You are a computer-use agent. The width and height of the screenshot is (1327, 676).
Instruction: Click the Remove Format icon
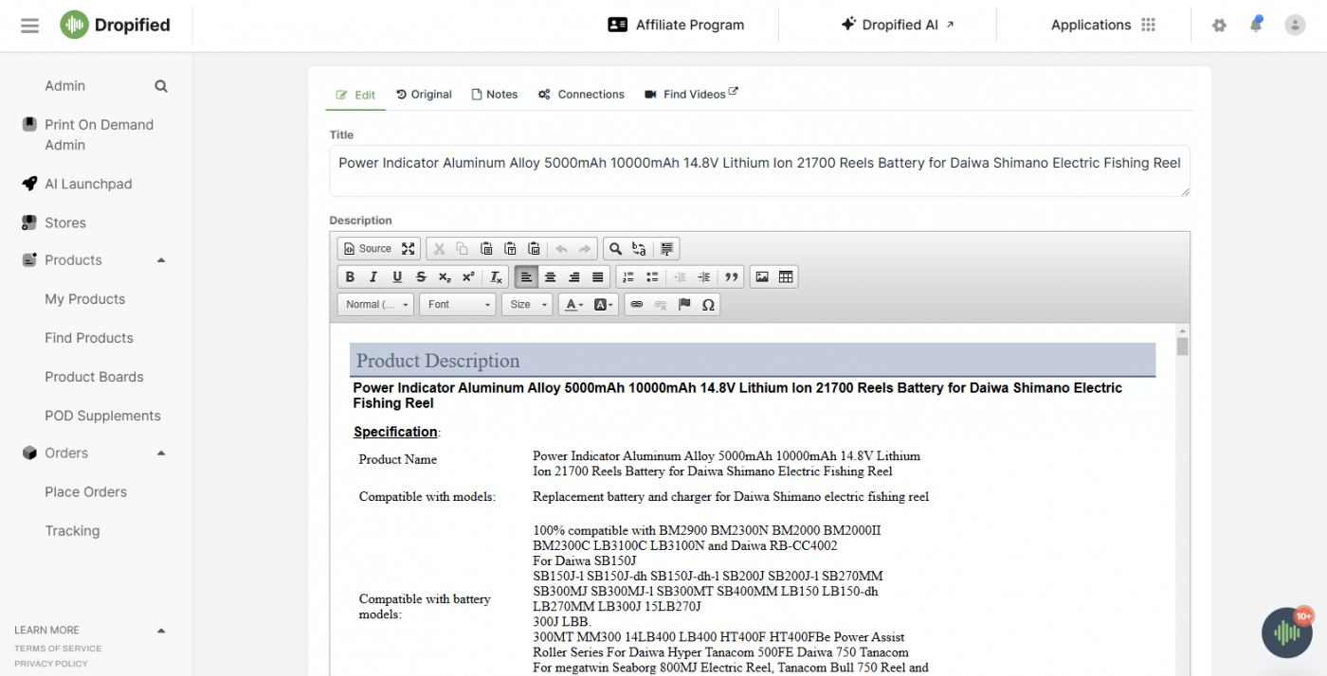coord(496,276)
